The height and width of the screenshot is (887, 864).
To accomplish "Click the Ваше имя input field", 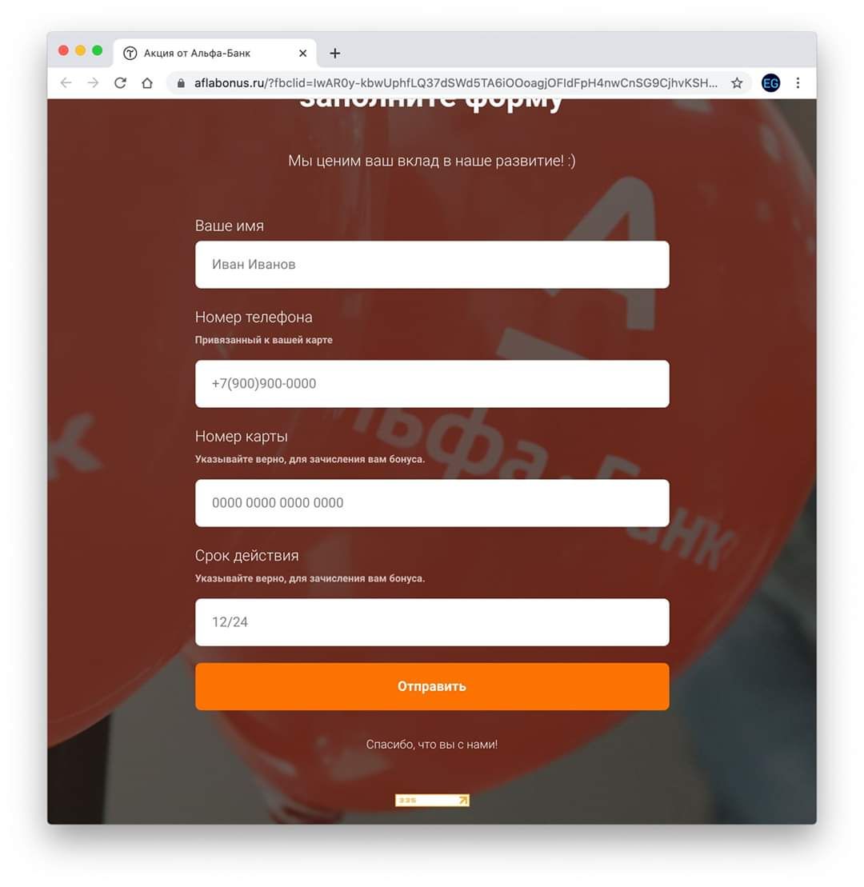I will pyautogui.click(x=432, y=265).
